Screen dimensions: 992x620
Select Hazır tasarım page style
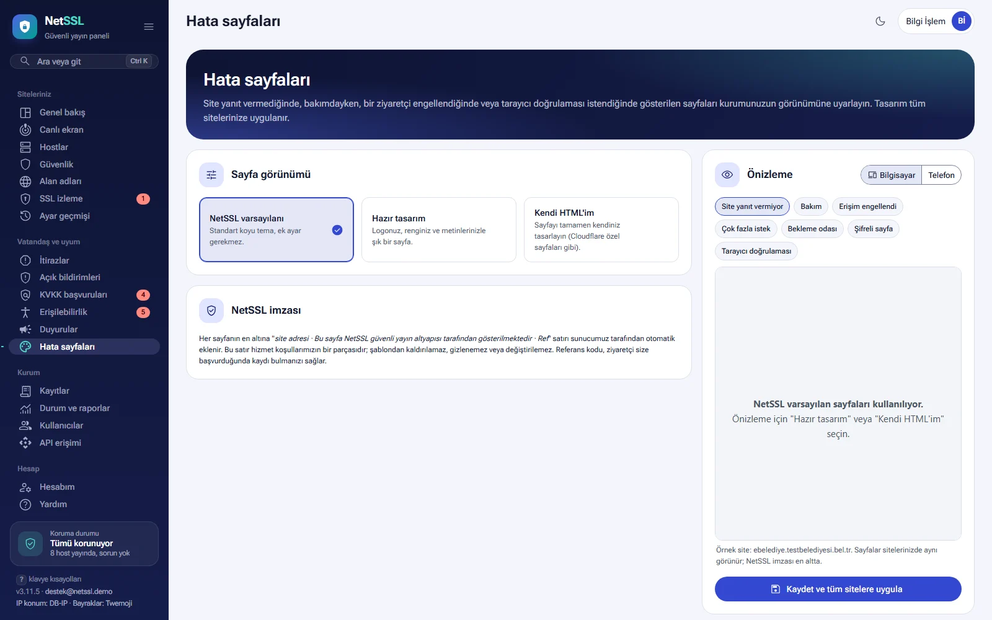coord(439,229)
